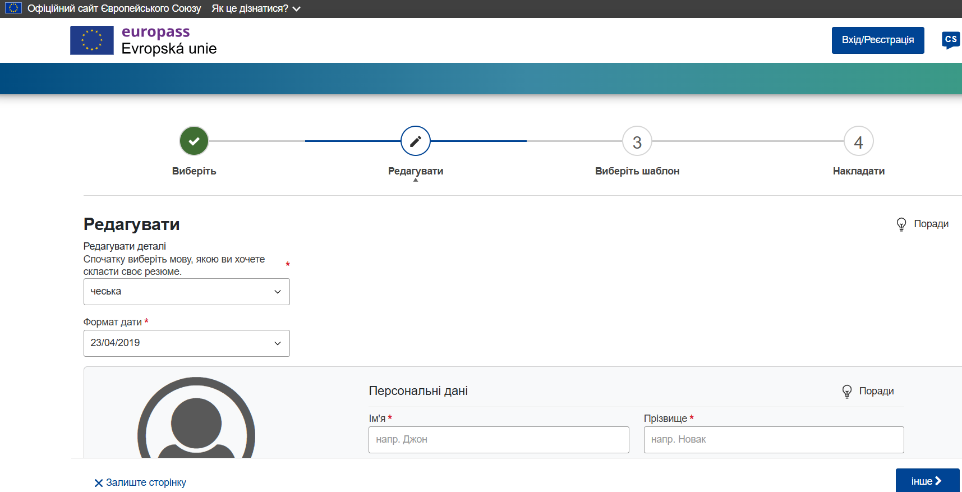The width and height of the screenshot is (962, 492).
Task: Open the language dropdown showing 'чеська'
Action: [x=186, y=292]
